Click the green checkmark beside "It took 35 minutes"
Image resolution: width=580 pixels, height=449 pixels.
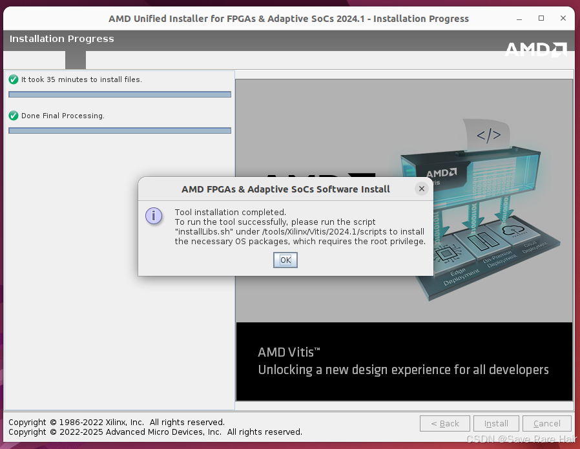pyautogui.click(x=13, y=79)
